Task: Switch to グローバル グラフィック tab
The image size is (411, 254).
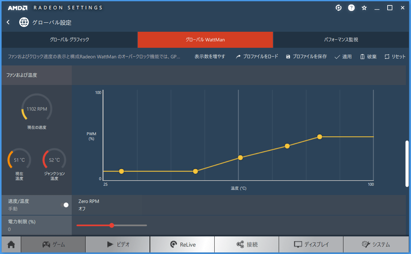Action: [70, 40]
